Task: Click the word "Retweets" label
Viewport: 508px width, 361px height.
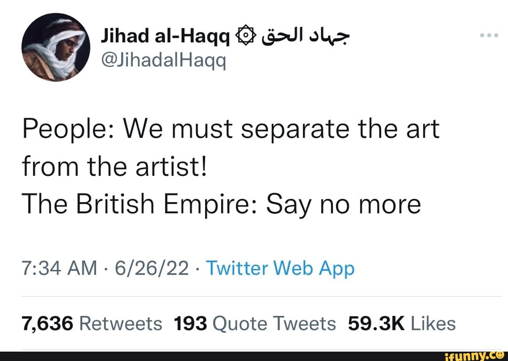Action: coord(120,323)
